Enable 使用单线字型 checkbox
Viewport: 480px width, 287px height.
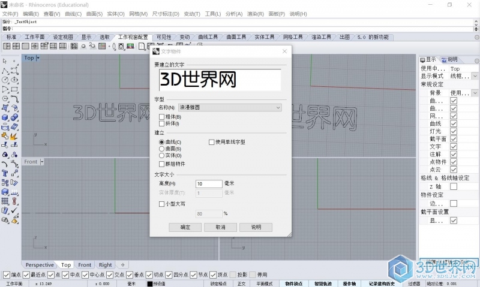212,142
